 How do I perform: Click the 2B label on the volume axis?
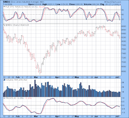[123, 87]
